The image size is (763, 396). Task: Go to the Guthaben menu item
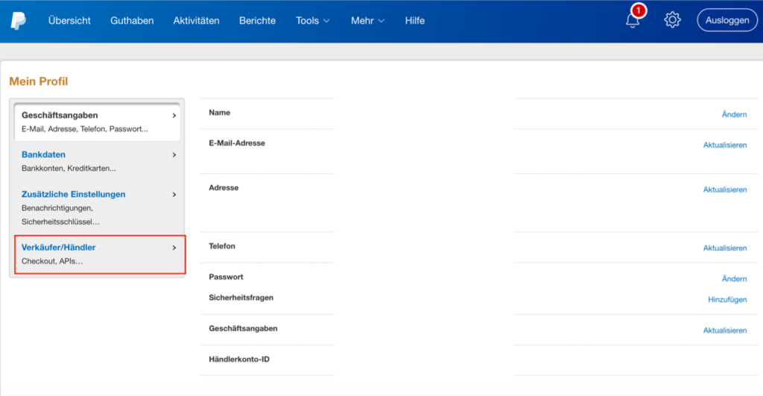(x=132, y=20)
